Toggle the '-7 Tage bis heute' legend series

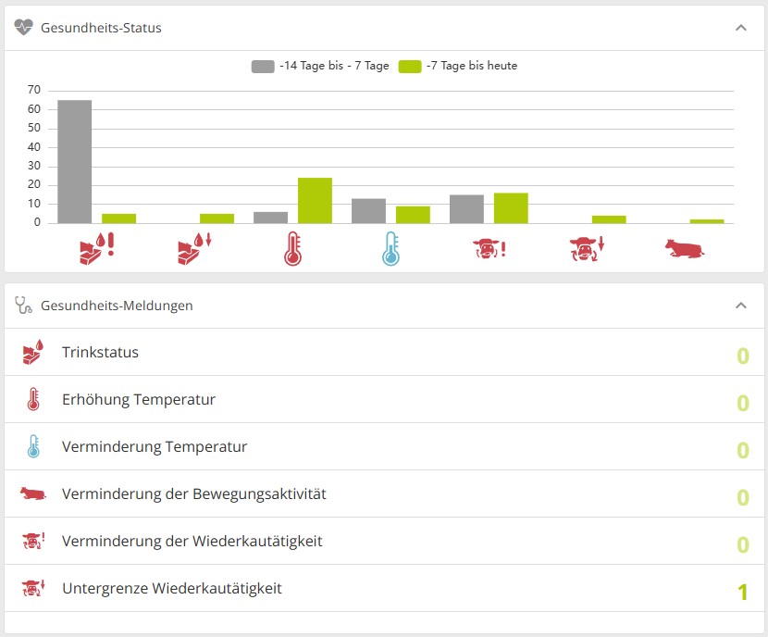[458, 66]
